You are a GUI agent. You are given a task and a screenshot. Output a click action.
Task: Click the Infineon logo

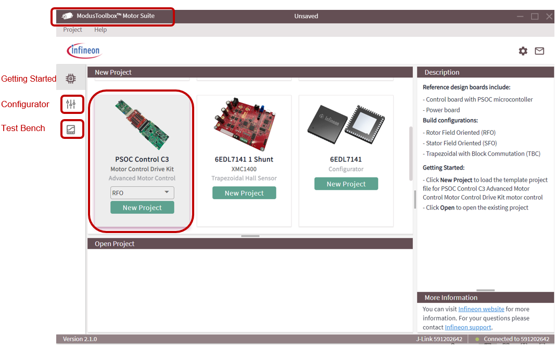tap(84, 50)
